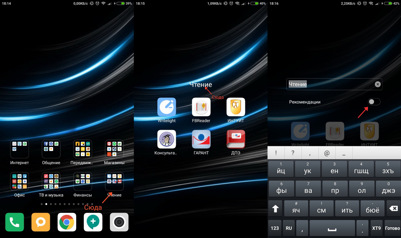Tap the бюё key on keyboard
The width and height of the screenshot is (401, 238).
(x=373, y=208)
